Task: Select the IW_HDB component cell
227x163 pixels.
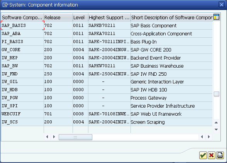Action: (22, 90)
